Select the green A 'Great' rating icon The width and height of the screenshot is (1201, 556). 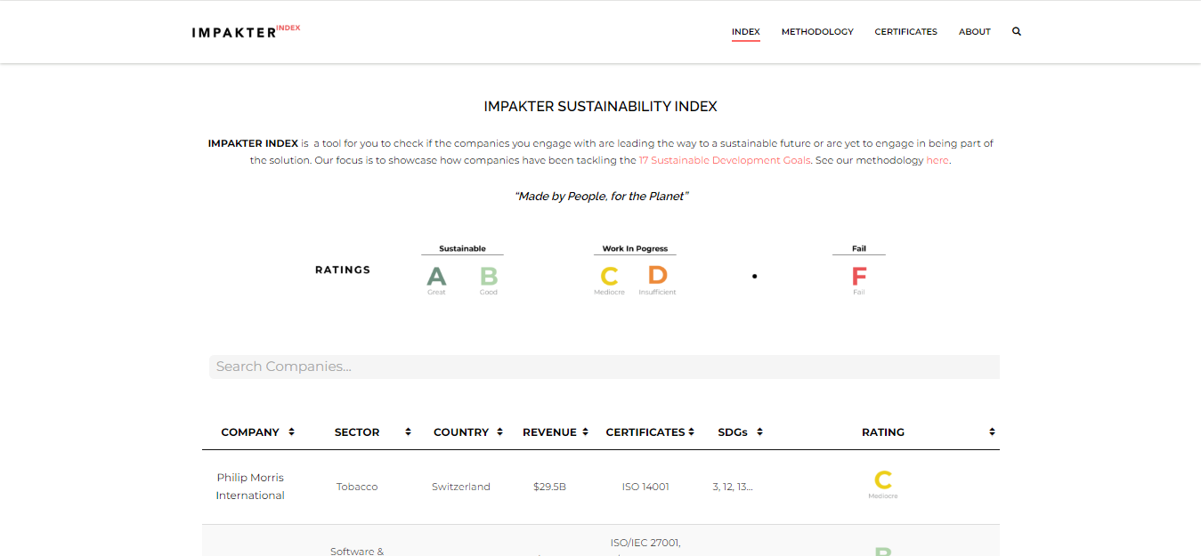pyautogui.click(x=436, y=277)
